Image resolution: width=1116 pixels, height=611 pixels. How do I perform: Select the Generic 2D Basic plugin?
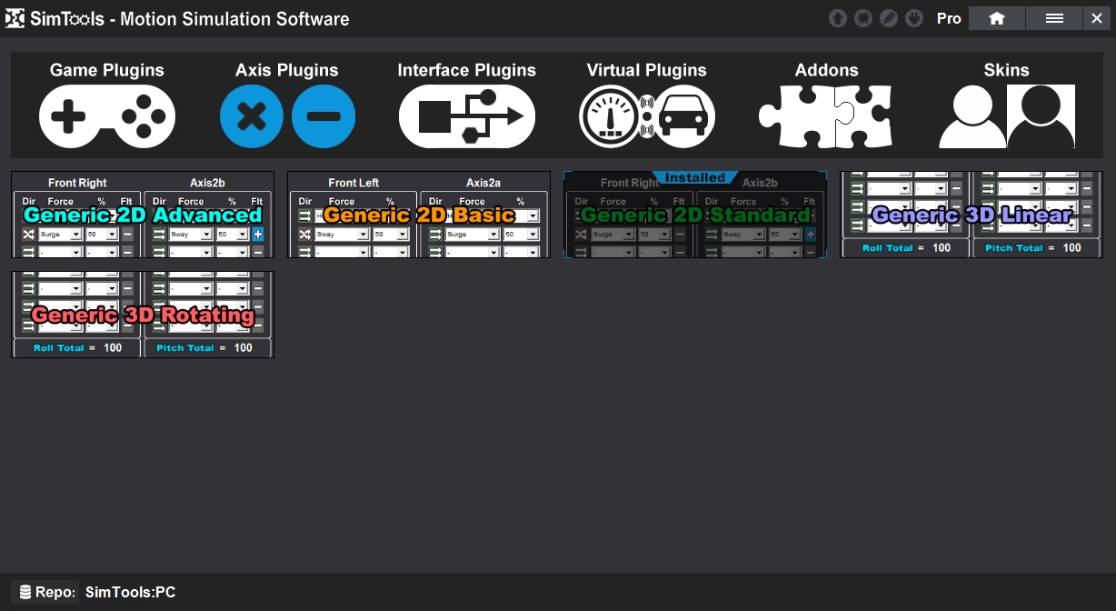419,215
